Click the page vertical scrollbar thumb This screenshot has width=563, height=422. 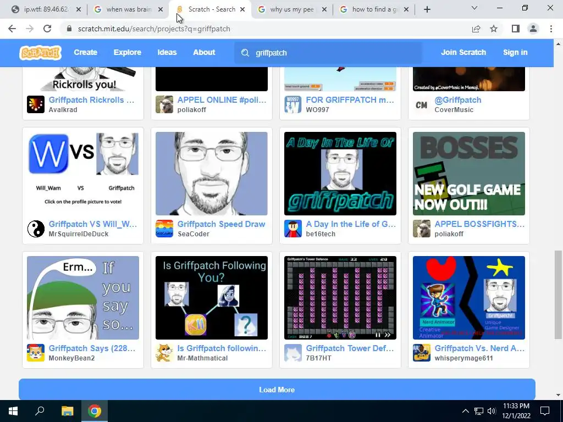(x=558, y=295)
